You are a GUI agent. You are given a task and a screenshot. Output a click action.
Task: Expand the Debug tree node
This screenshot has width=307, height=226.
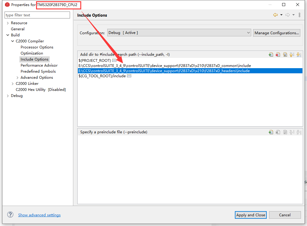click(x=8, y=96)
